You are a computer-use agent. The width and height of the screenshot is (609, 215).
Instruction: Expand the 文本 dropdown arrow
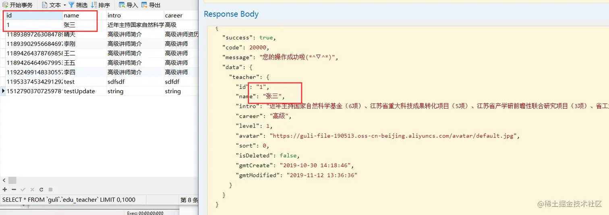[x=64, y=5]
